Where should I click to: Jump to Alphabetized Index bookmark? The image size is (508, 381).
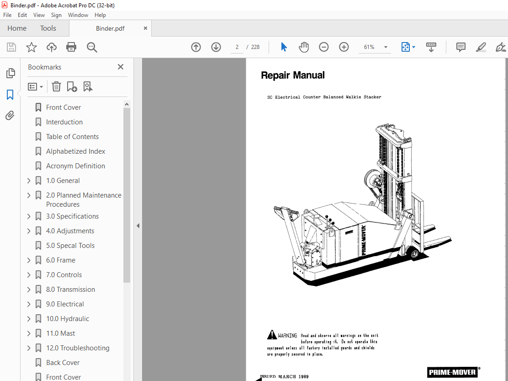pyautogui.click(x=75, y=151)
